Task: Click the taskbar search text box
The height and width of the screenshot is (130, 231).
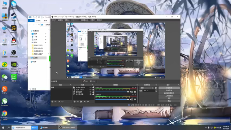Action: (x=21, y=127)
